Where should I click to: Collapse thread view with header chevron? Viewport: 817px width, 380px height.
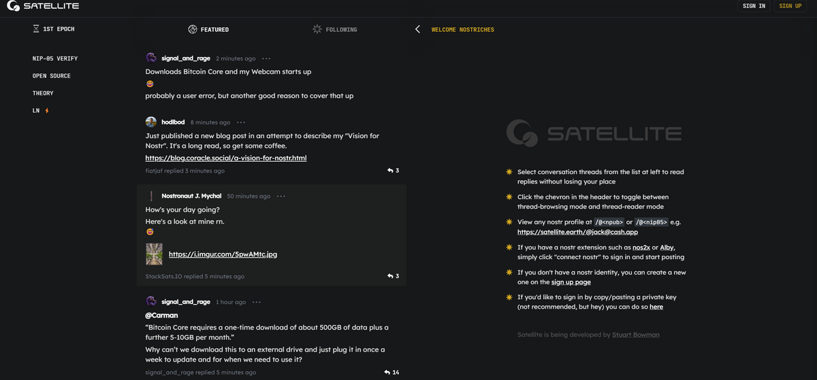point(417,29)
